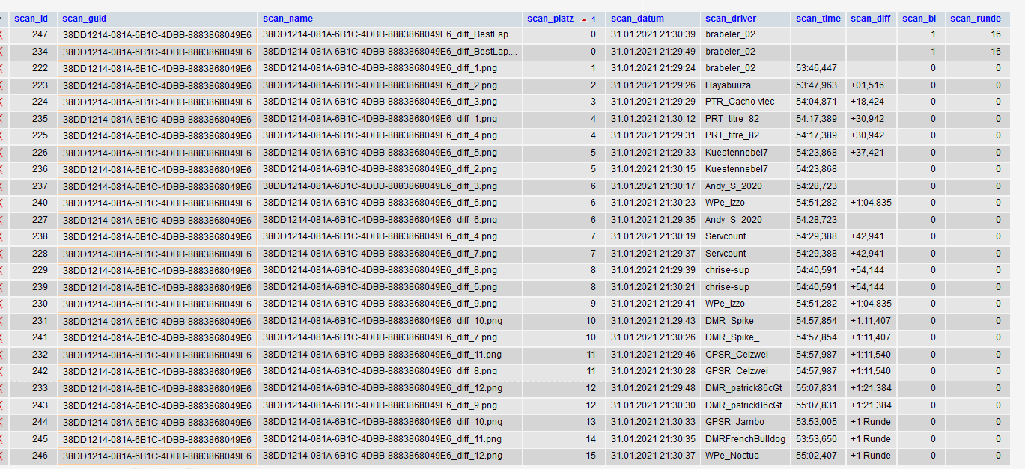Delete the row with scan_id 230
This screenshot has height=469, width=1025.
[x=1, y=304]
